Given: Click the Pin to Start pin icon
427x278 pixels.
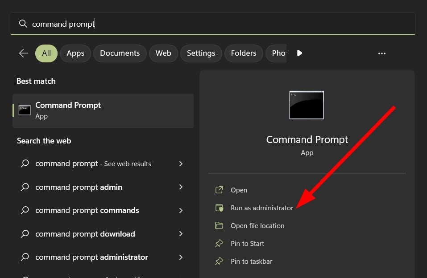Looking at the screenshot, I should 219,244.
